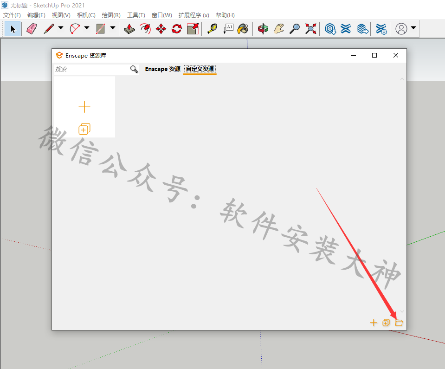Viewport: 445px width, 369px height.
Task: Select the Arc tool
Action: 75,29
